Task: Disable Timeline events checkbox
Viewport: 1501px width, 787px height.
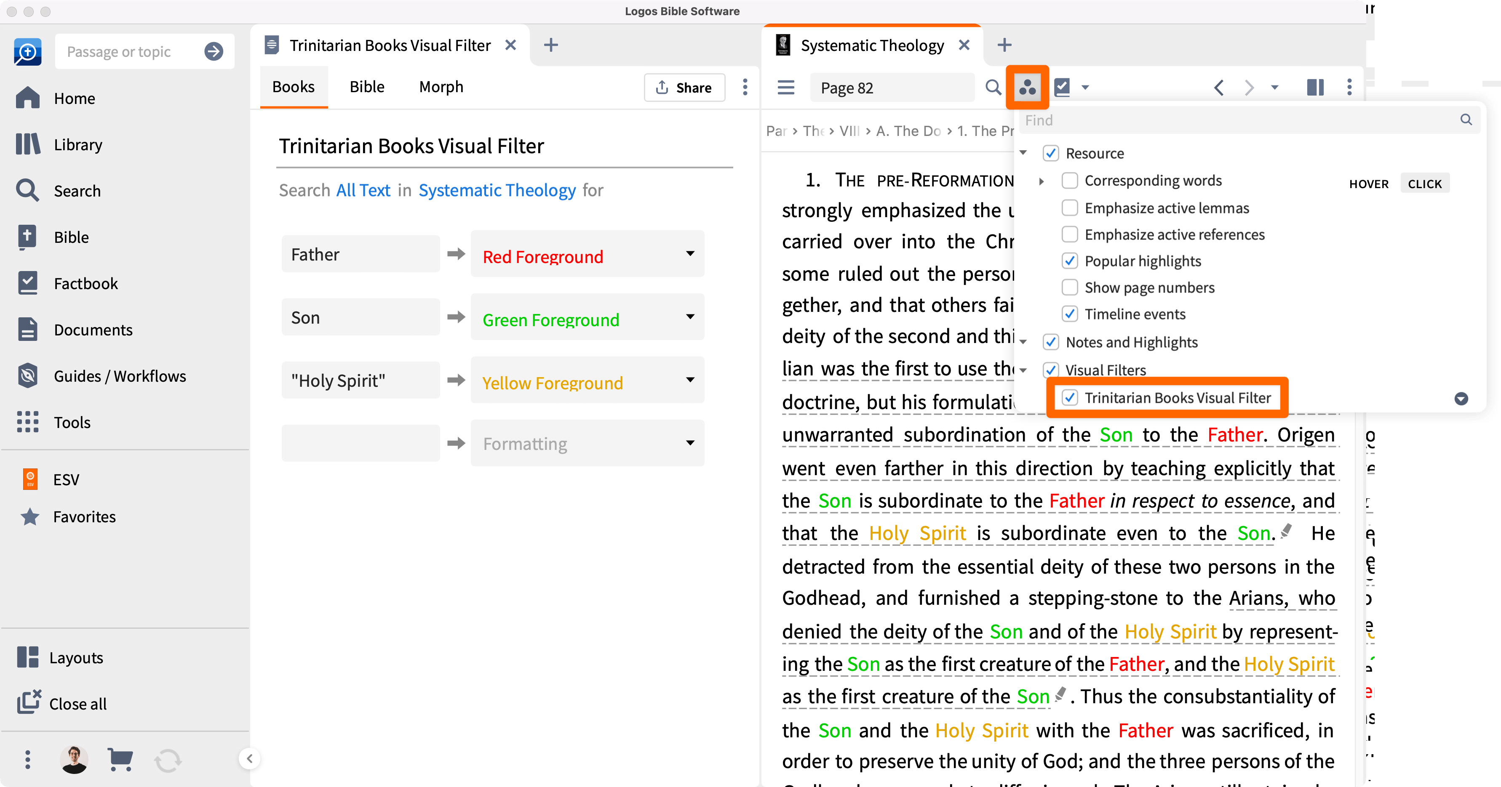Action: coord(1069,314)
